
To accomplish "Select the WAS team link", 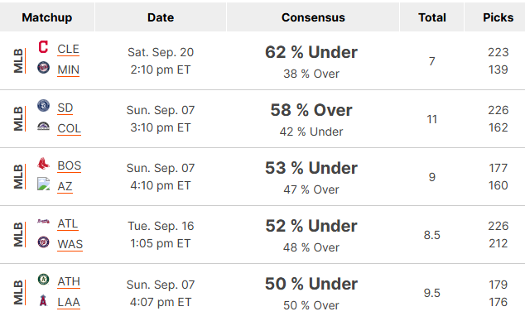I will 70,244.
